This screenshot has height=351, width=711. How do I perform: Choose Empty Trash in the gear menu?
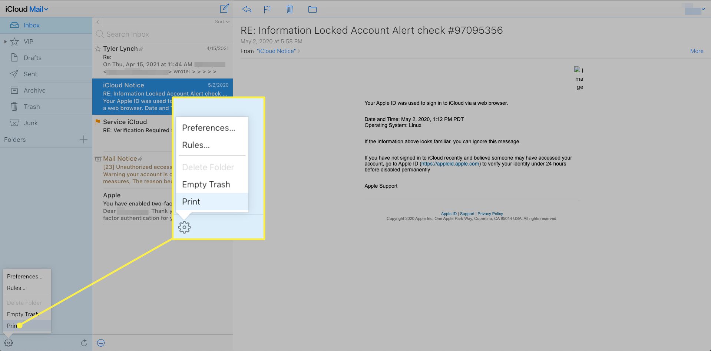click(x=23, y=314)
